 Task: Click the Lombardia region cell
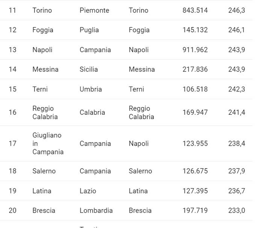coord(96,210)
